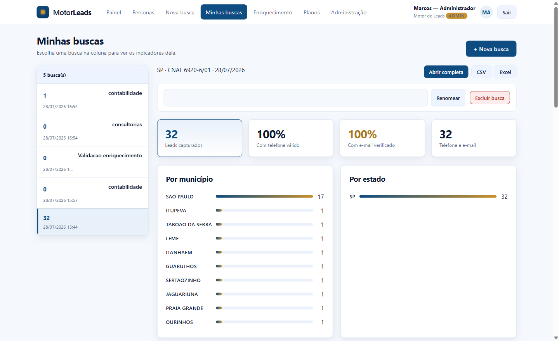Click the 'Por município' heading

(189, 179)
